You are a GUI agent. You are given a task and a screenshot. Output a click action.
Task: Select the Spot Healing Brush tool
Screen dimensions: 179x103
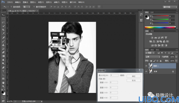[x=3, y=37]
